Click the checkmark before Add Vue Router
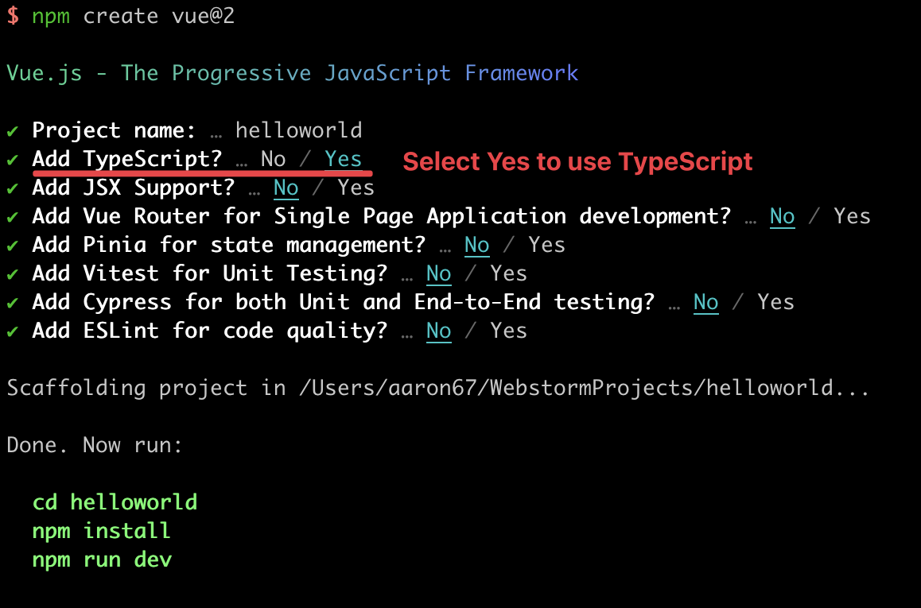The width and height of the screenshot is (921, 608). coord(12,216)
